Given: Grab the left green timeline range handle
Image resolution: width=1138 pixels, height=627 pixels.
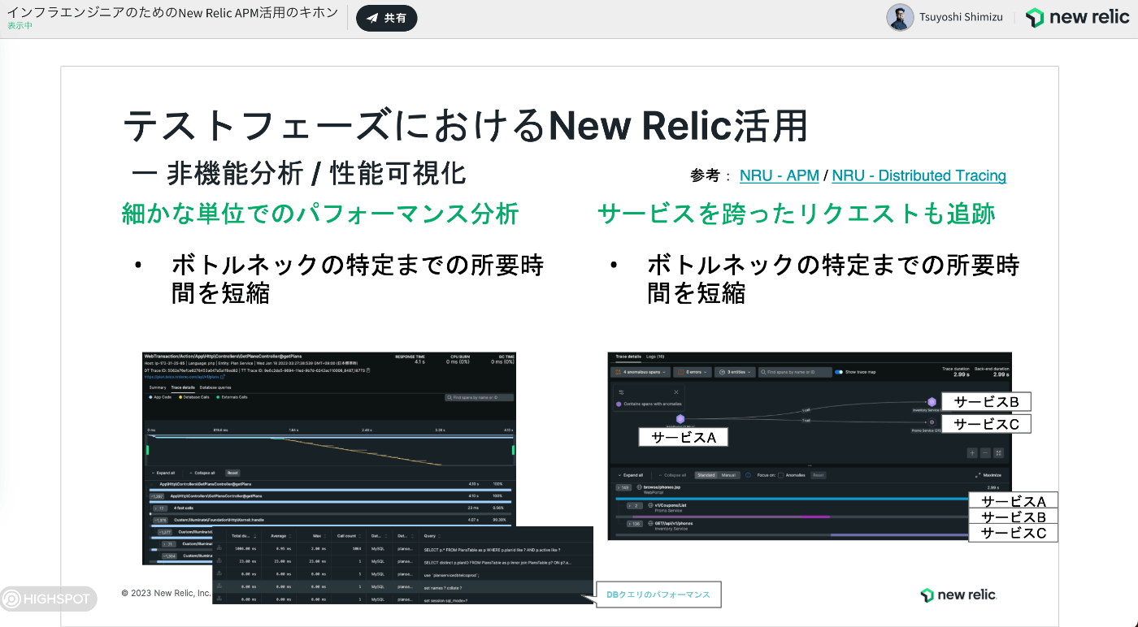Looking at the screenshot, I should point(148,450).
